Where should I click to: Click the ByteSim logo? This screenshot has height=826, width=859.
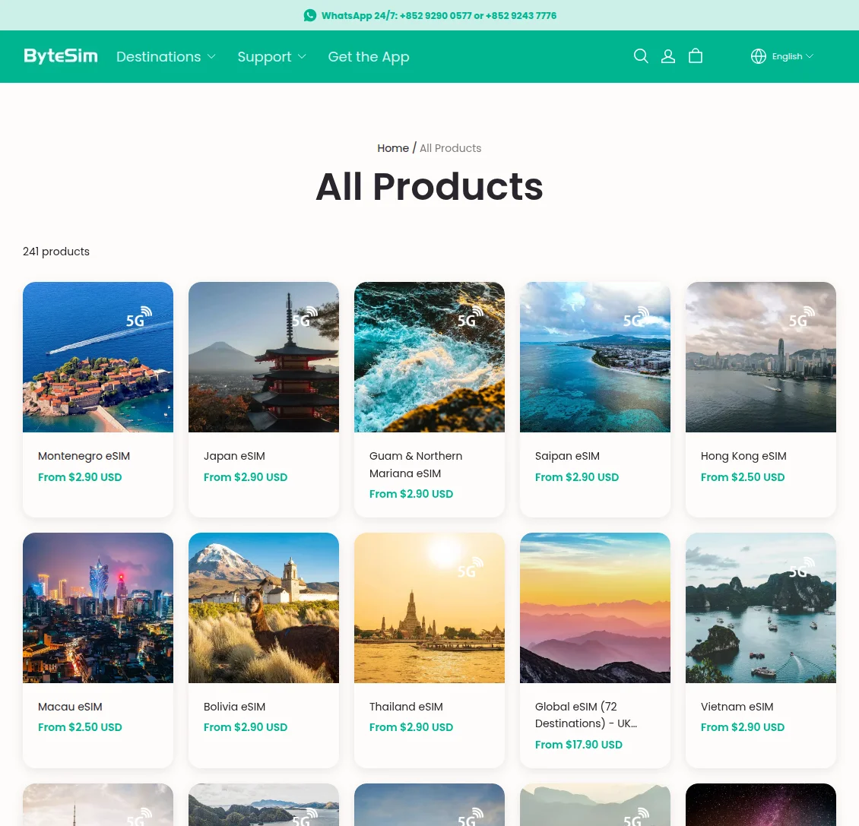click(x=61, y=56)
